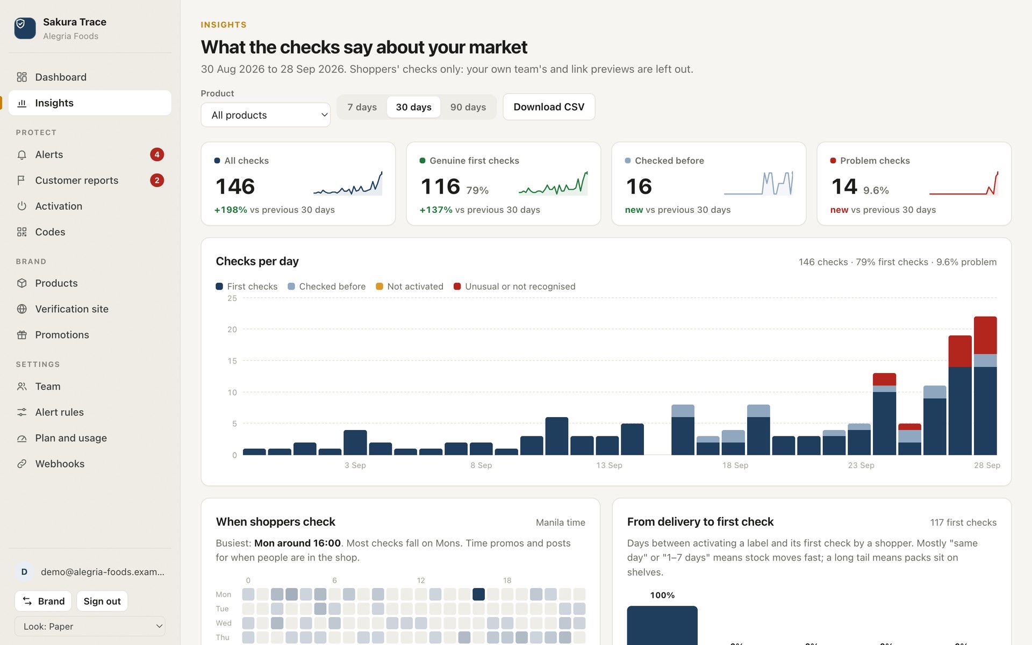Click the Insights bar chart icon
The width and height of the screenshot is (1032, 645).
[x=21, y=103]
